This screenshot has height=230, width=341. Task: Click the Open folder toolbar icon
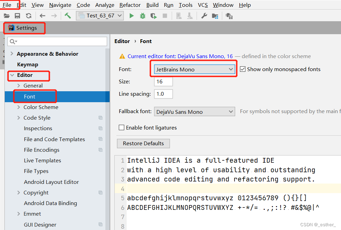tap(7, 16)
